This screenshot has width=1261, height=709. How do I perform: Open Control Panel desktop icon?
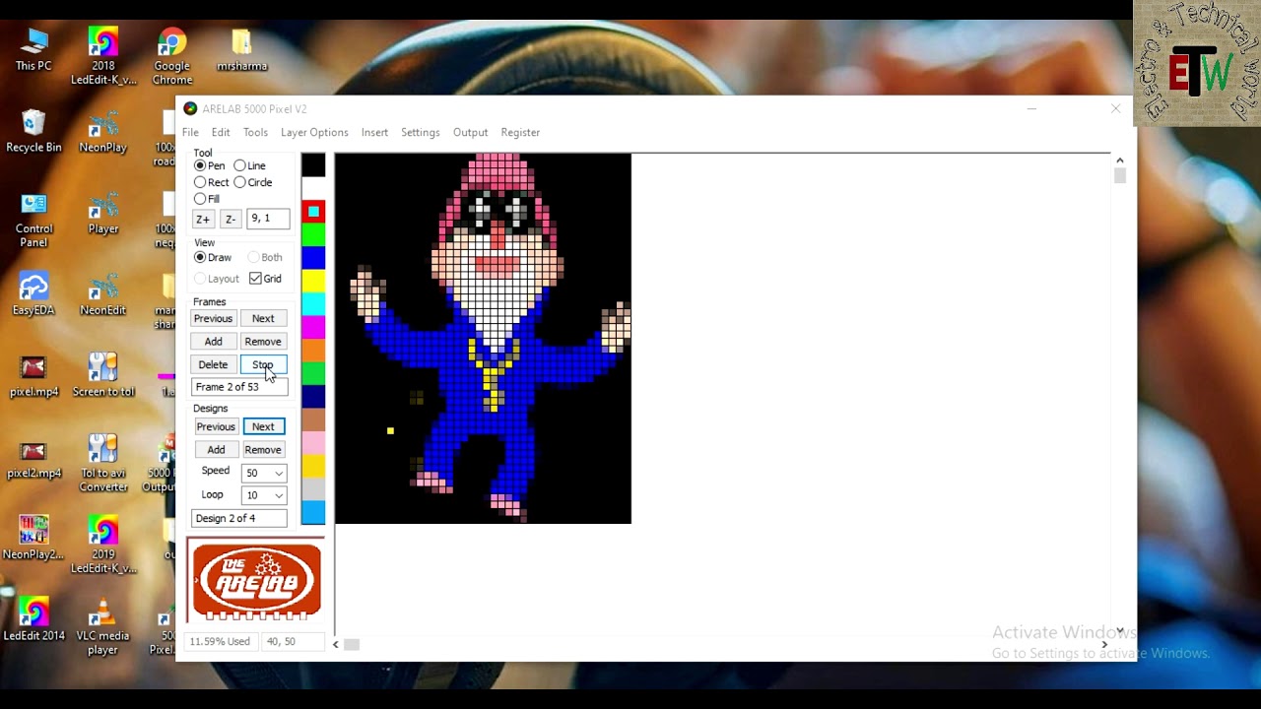33,220
